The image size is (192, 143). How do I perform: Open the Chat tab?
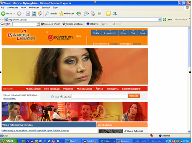(x=133, y=32)
